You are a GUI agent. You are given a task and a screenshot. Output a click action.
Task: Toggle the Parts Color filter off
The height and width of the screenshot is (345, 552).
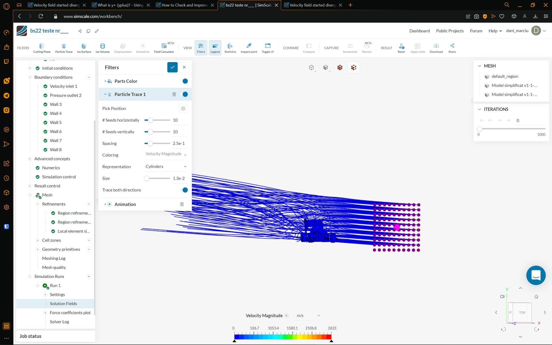[185, 81]
